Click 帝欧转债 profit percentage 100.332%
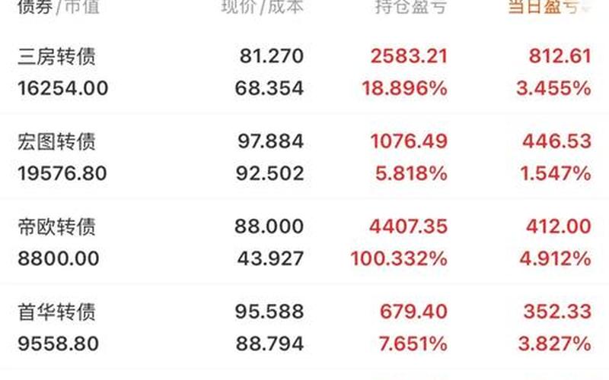609x380 pixels. point(399,258)
